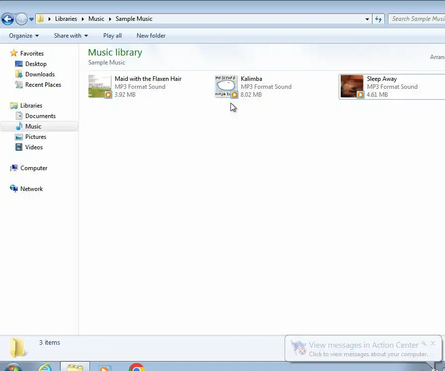
Task: Click the Arrange by option
Action: [438, 57]
